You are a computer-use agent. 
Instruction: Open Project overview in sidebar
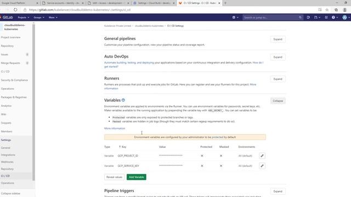pyautogui.click(x=10, y=37)
